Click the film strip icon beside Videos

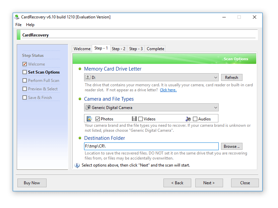click(x=134, y=119)
